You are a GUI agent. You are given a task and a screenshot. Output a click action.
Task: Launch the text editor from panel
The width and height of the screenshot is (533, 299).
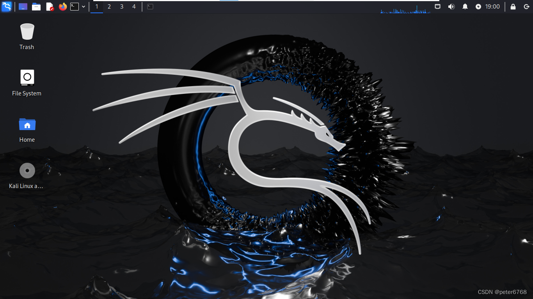coord(50,7)
